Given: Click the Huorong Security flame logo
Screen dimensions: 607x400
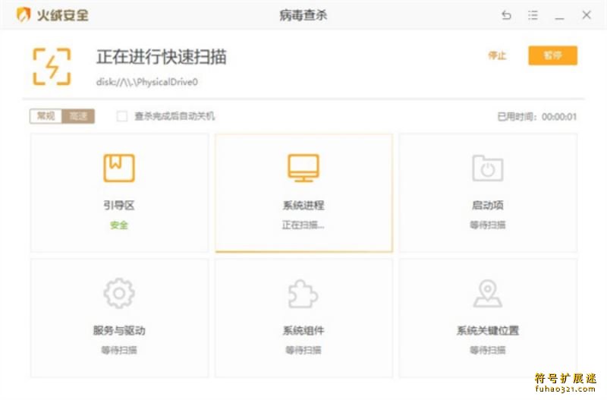Looking at the screenshot, I should (24, 15).
